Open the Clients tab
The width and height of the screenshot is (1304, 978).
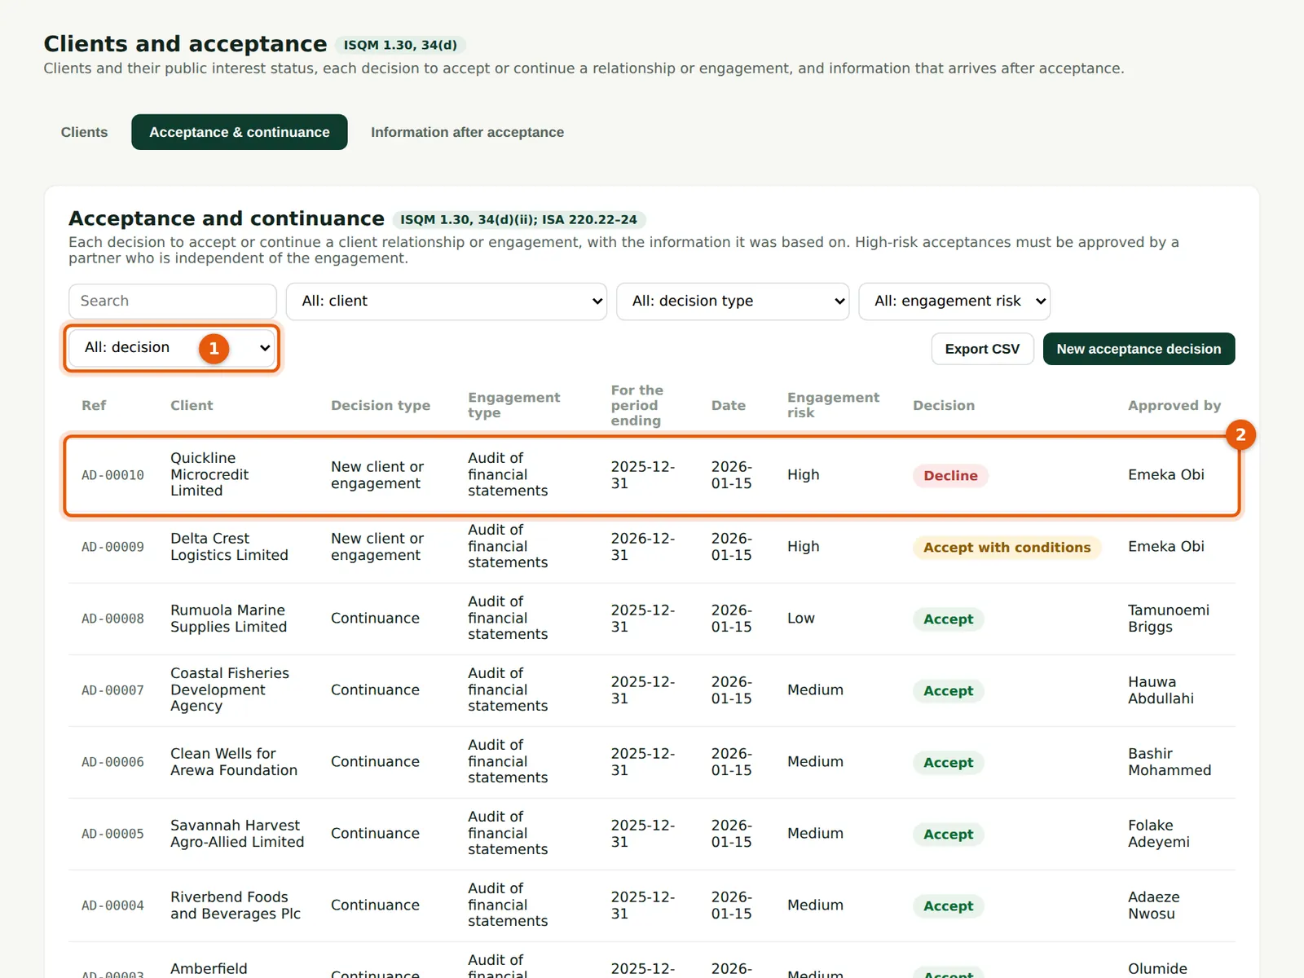(84, 132)
